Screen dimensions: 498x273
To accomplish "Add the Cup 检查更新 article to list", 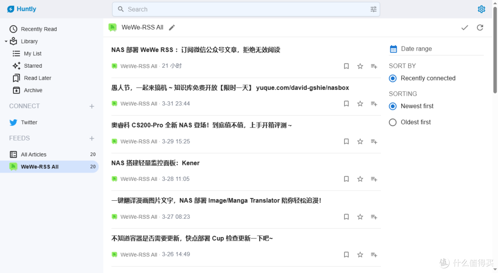I will (x=374, y=255).
